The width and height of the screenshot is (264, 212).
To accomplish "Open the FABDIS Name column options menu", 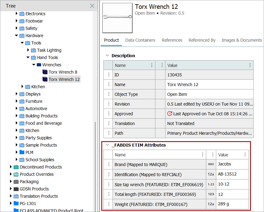I will [203, 155].
